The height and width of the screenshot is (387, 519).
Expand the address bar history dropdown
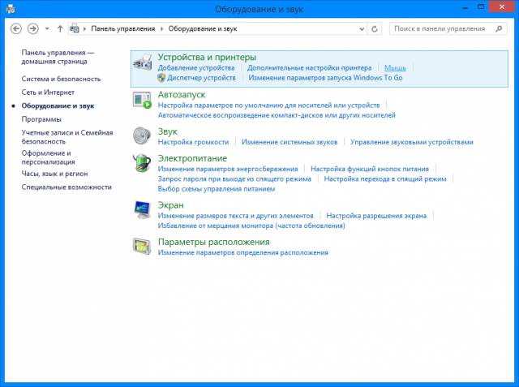361,28
